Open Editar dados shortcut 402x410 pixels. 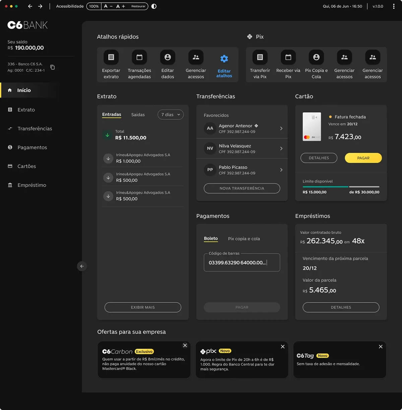(x=167, y=65)
